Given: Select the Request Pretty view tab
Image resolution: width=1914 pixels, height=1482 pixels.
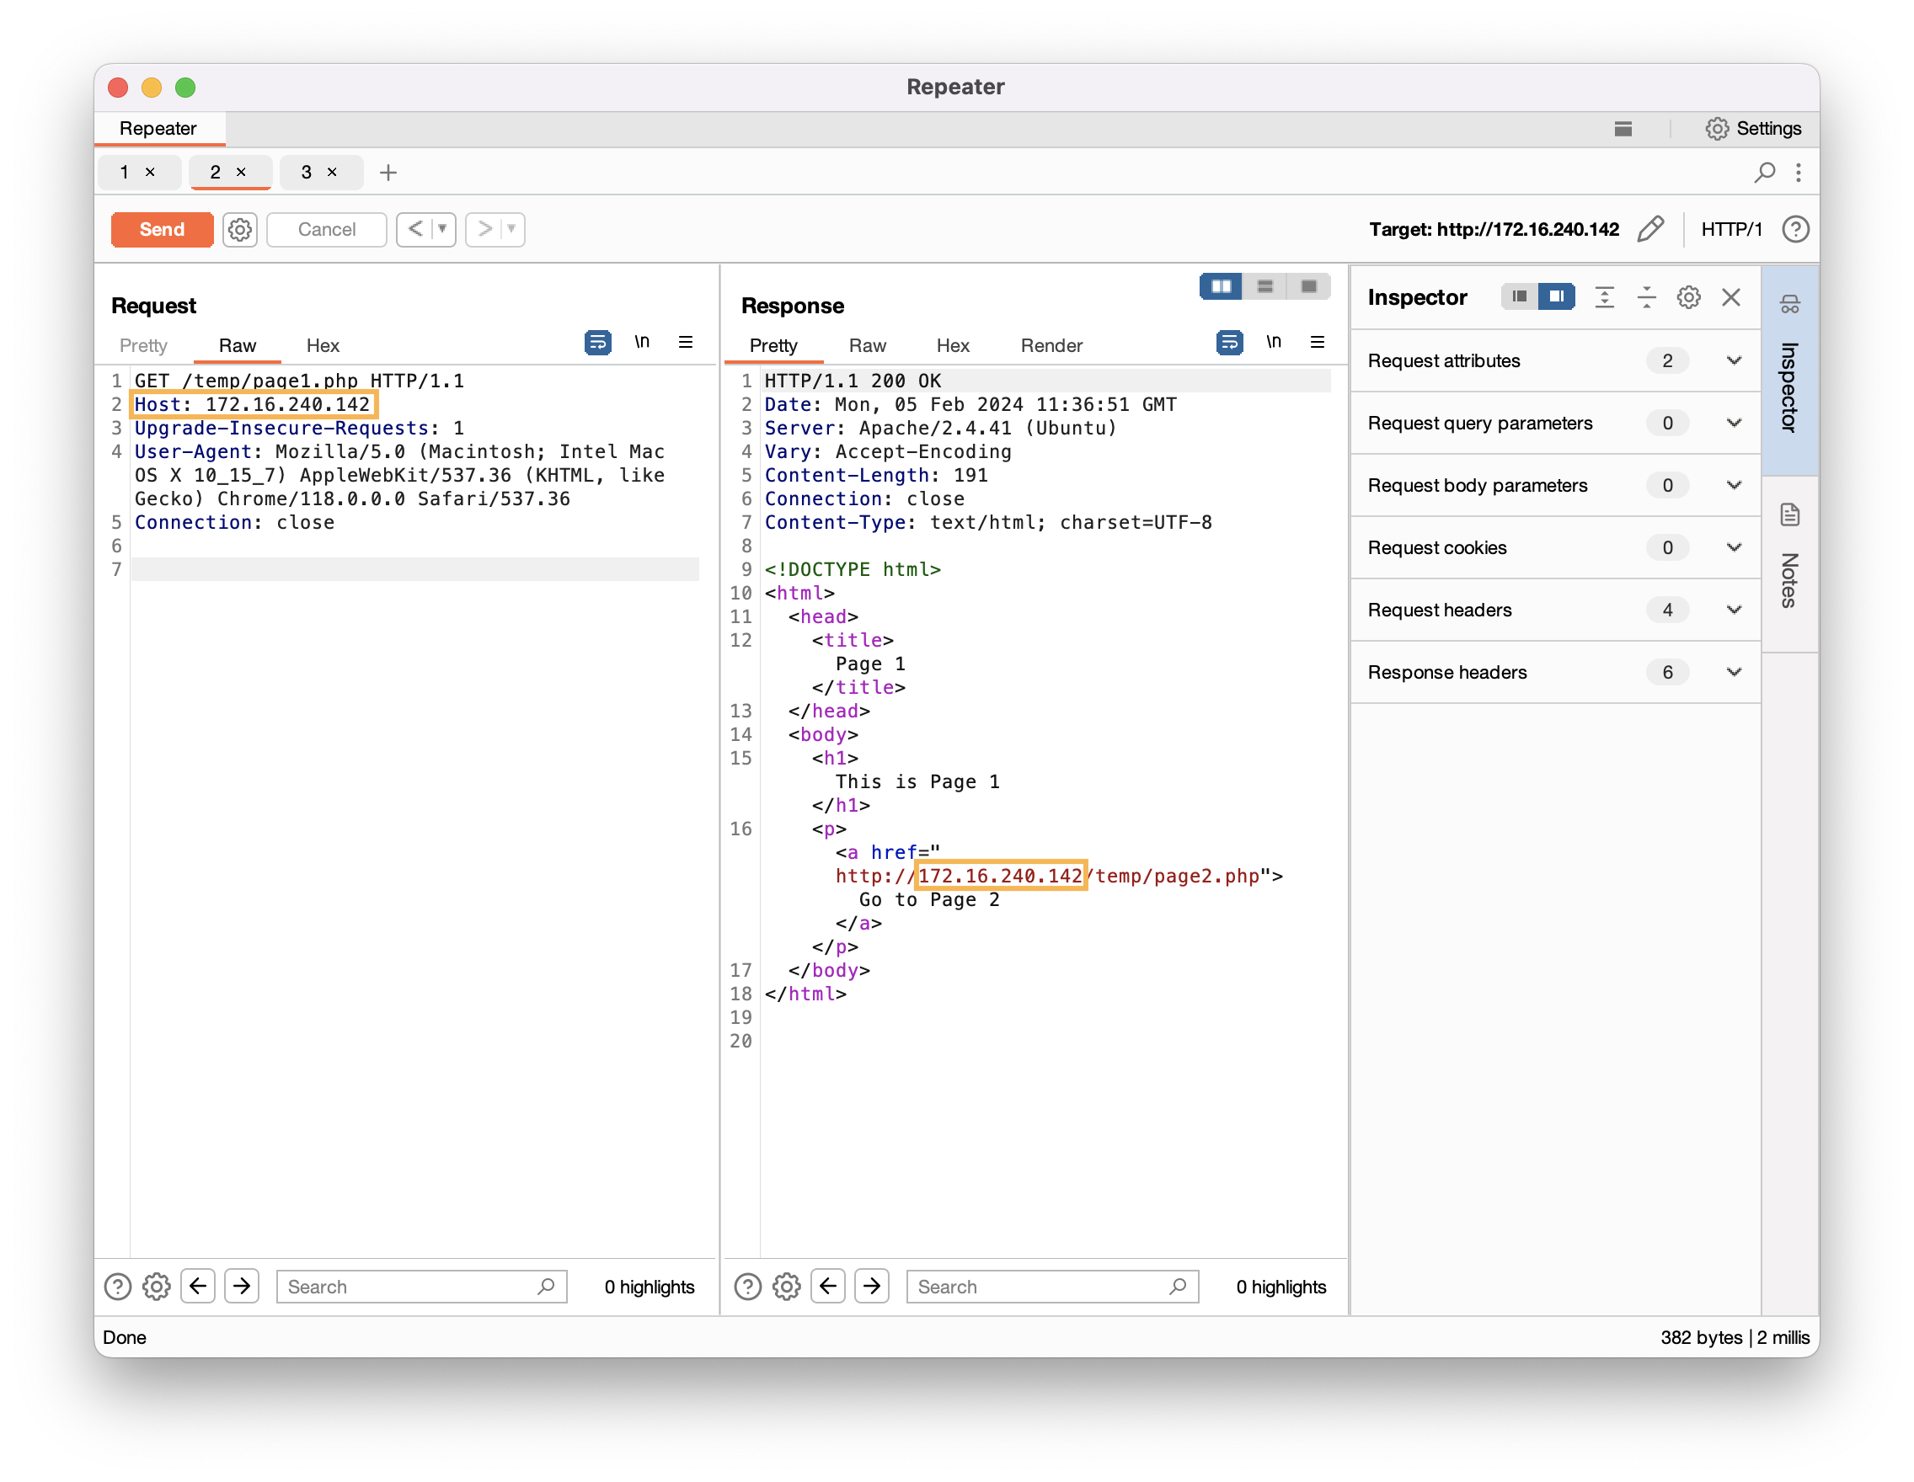Looking at the screenshot, I should tap(143, 346).
